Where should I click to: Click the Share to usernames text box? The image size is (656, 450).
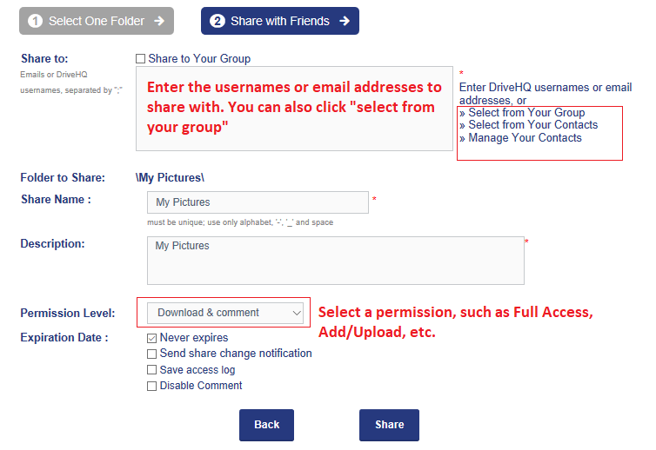294,109
